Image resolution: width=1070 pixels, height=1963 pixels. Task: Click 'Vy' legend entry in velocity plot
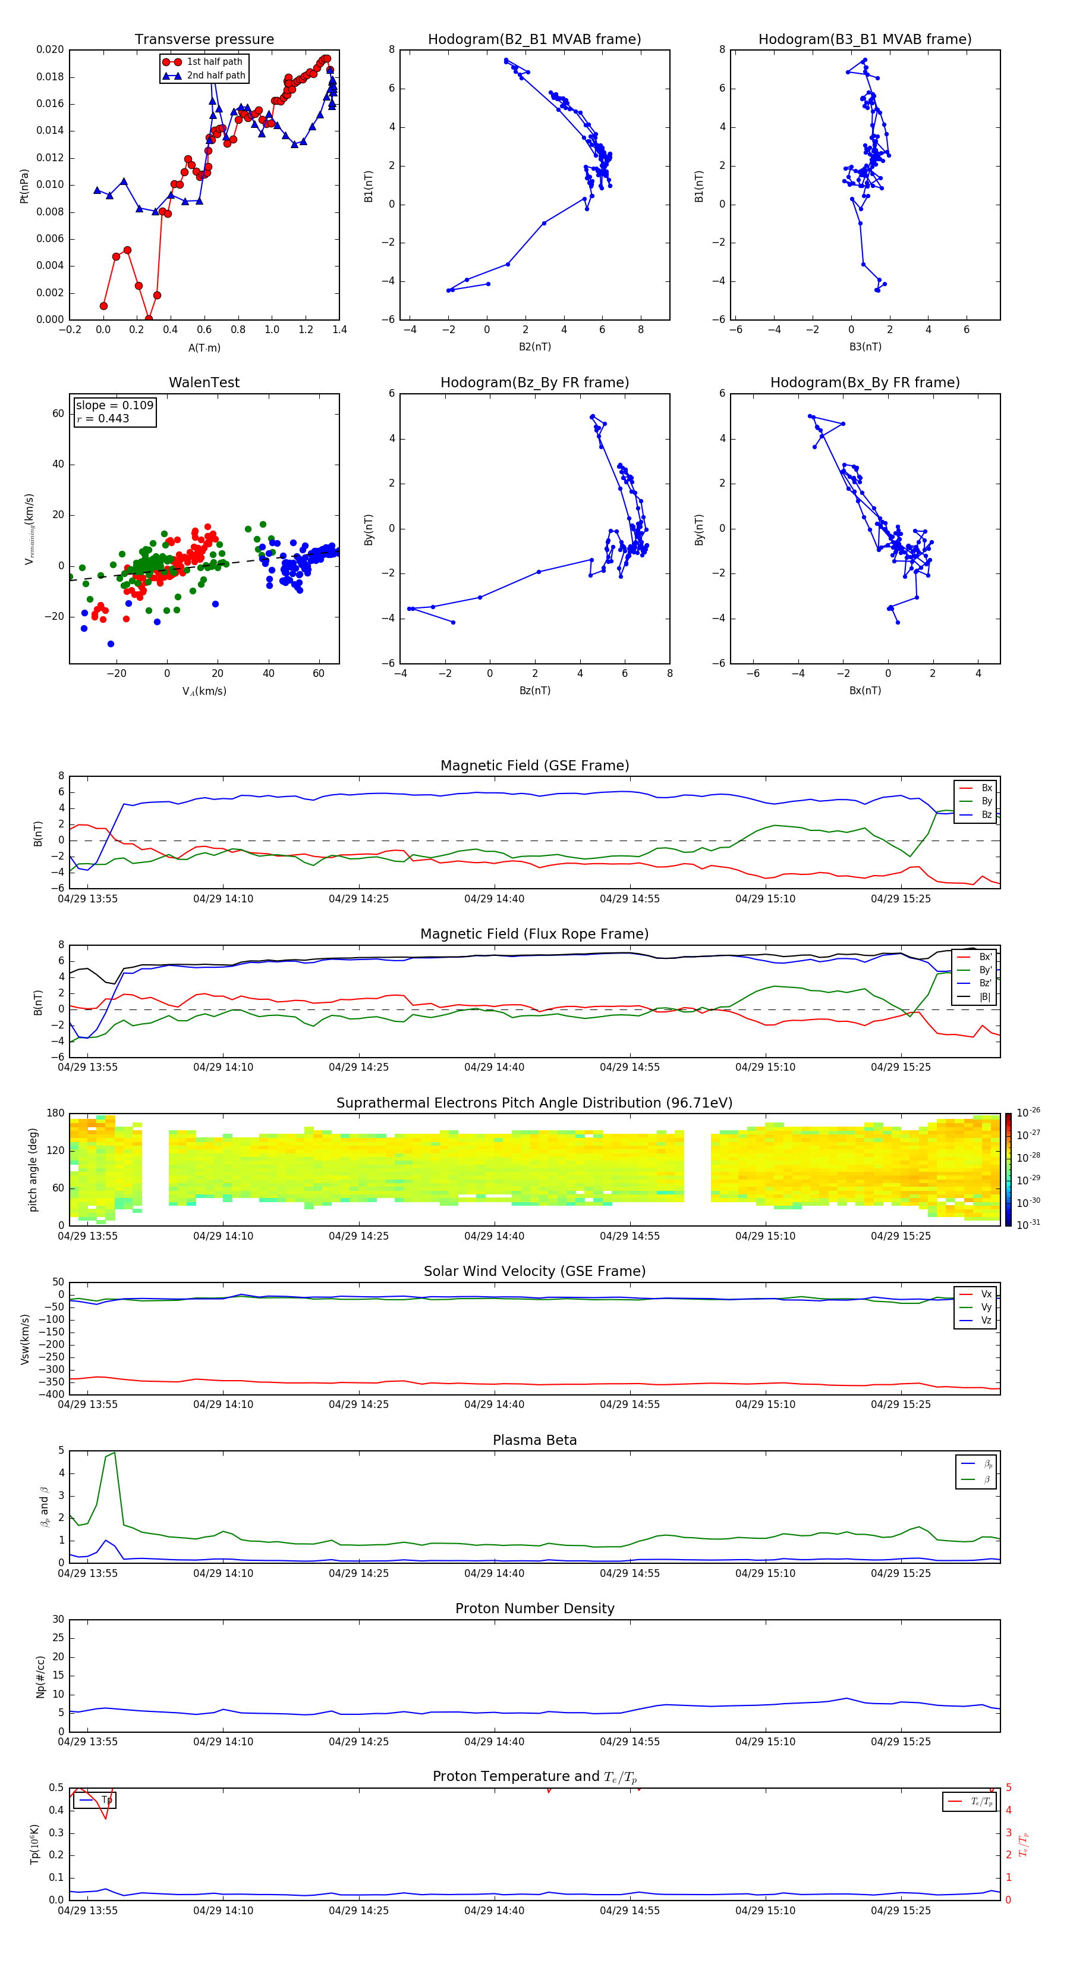[x=976, y=1307]
